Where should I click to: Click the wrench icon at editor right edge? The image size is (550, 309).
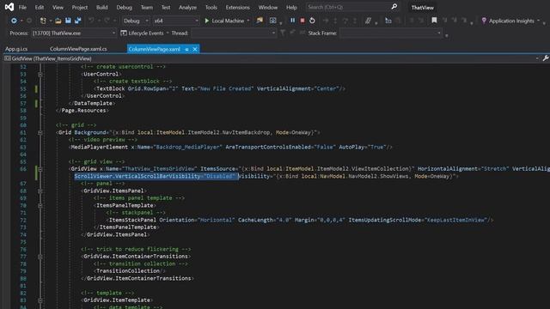[546, 58]
